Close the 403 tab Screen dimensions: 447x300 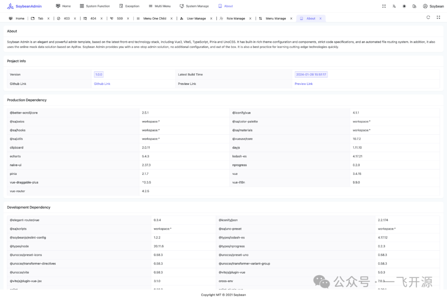(x=76, y=19)
